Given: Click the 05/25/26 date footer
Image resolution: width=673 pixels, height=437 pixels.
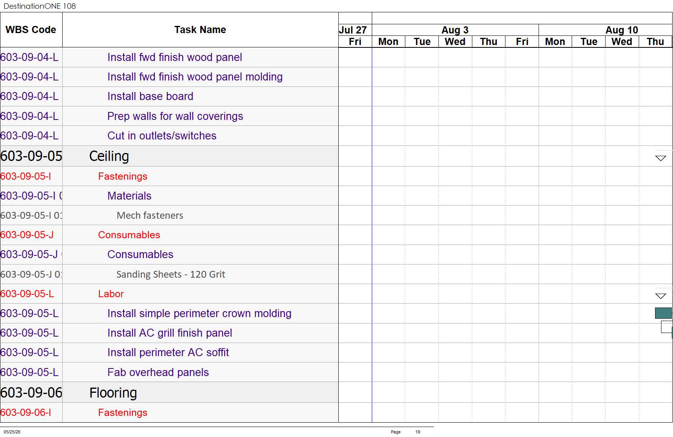Looking at the screenshot, I should 12,432.
